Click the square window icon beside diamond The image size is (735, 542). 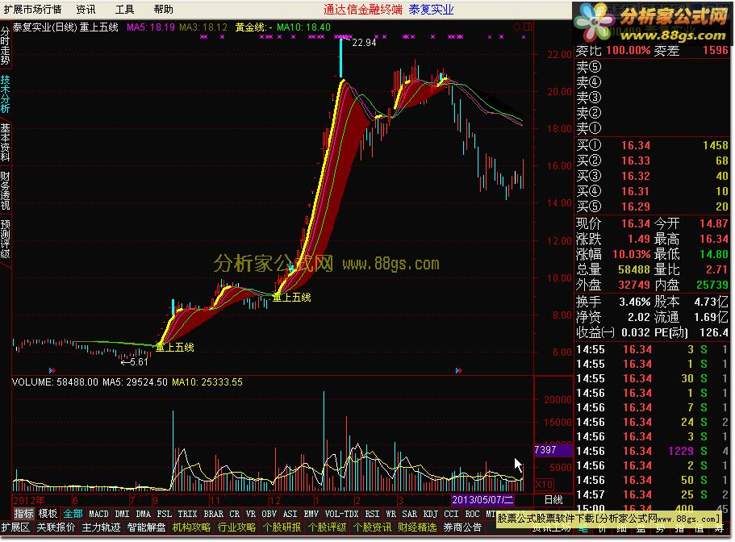tap(528, 27)
